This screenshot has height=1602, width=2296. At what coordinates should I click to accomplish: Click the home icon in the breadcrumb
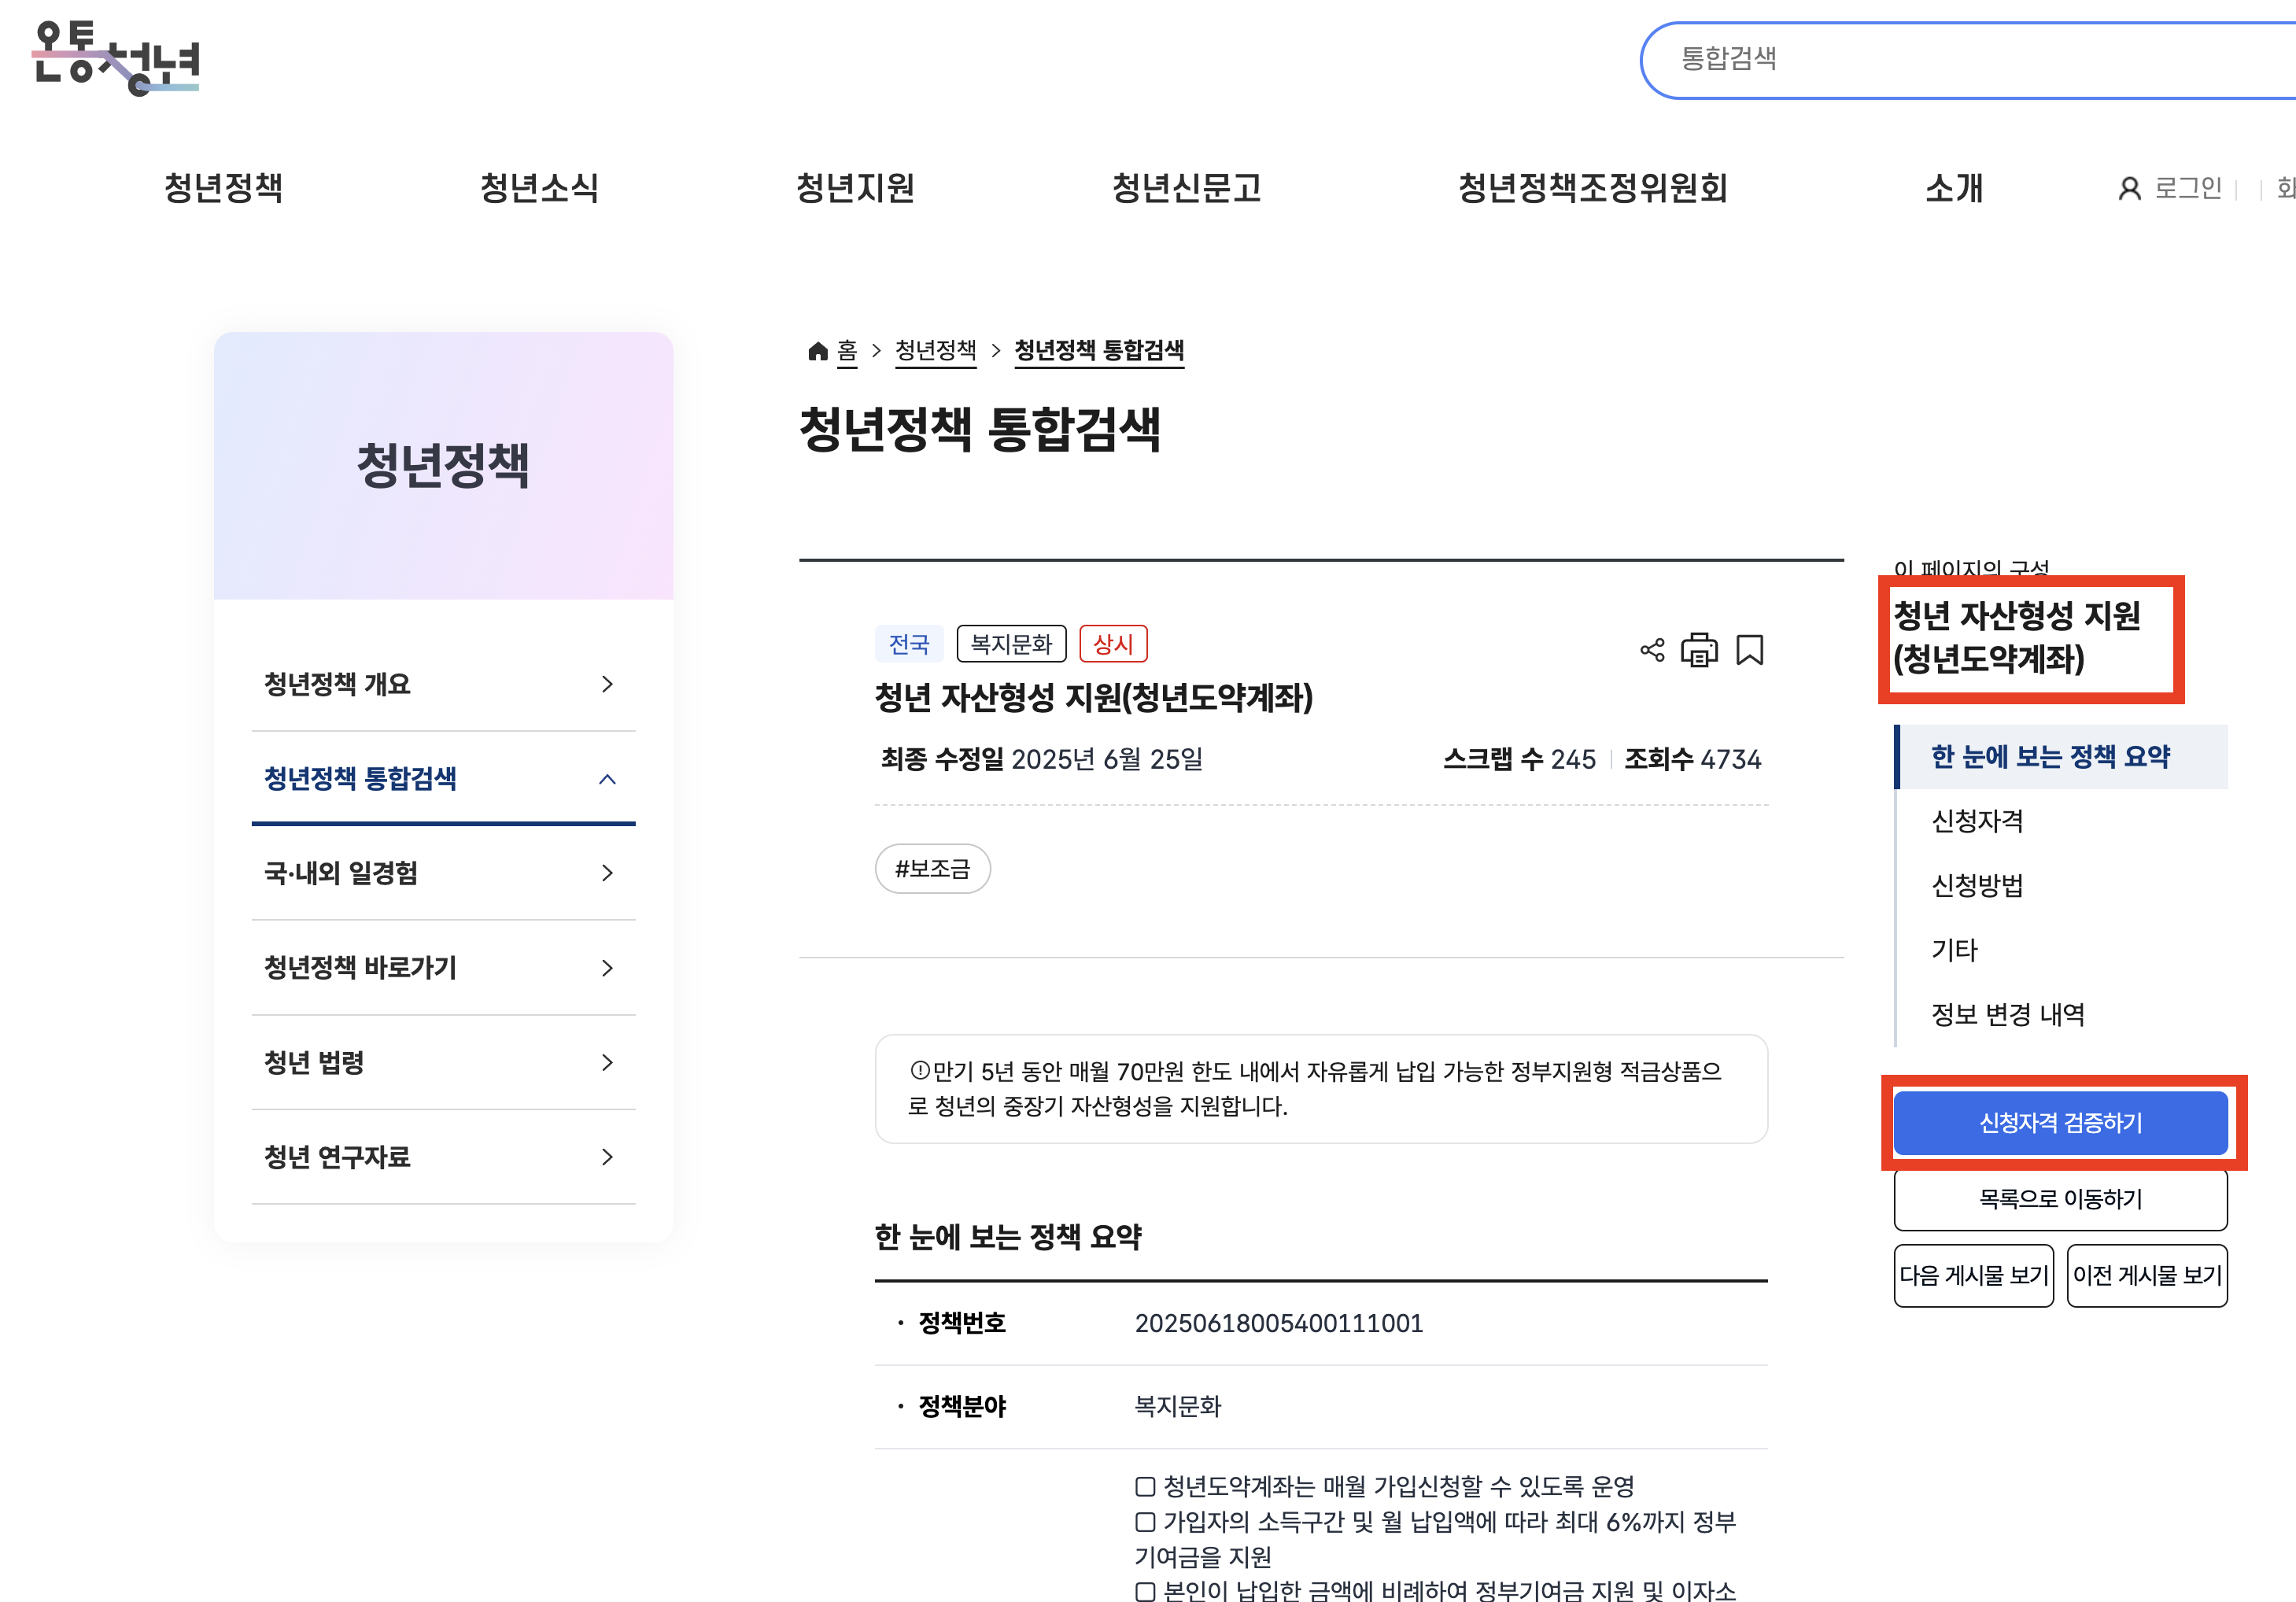(x=818, y=350)
